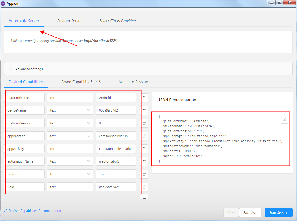Edit raw JSON with the pencil icon
297x221 pixels.
285,119
